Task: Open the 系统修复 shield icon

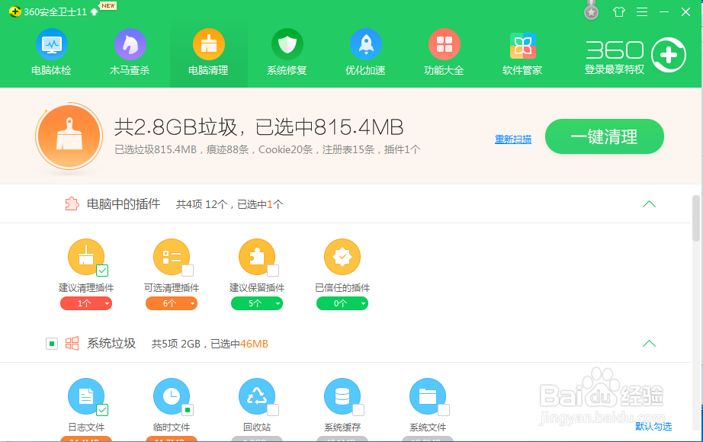Action: point(287,44)
